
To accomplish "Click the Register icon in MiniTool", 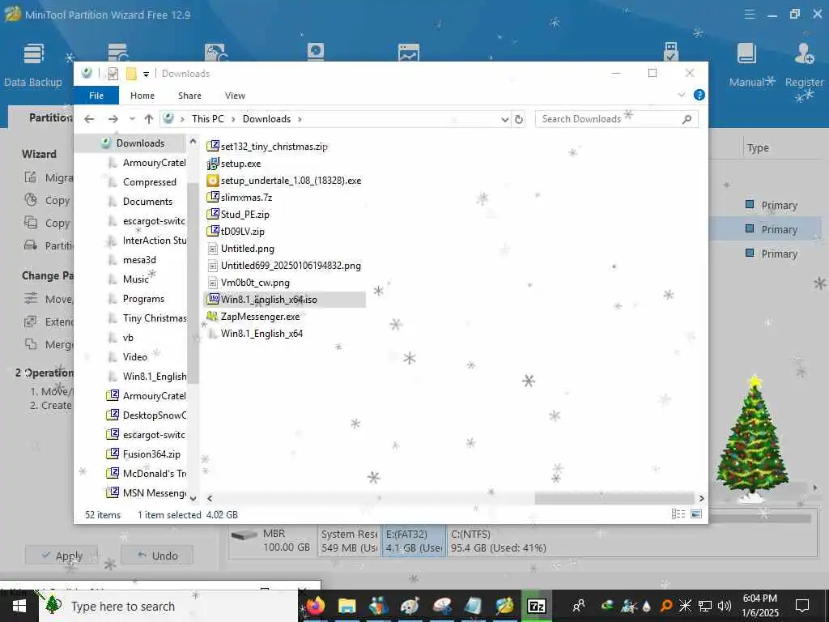I will 804,66.
